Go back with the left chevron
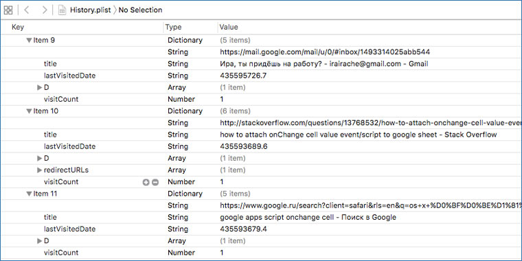This screenshot has width=522, height=261. pyautogui.click(x=27, y=10)
